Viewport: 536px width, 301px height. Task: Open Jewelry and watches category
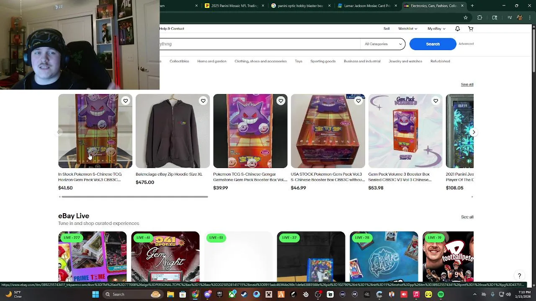tap(405, 61)
